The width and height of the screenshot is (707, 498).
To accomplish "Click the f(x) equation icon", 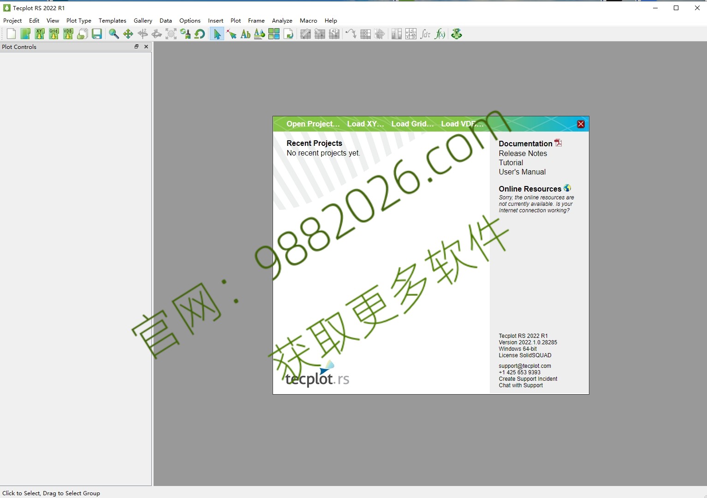I will [440, 34].
